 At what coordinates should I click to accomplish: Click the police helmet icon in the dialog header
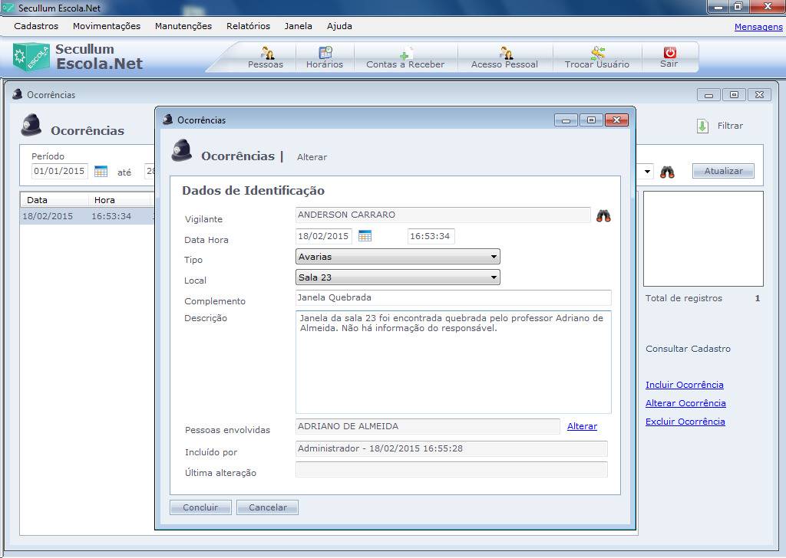[x=181, y=150]
